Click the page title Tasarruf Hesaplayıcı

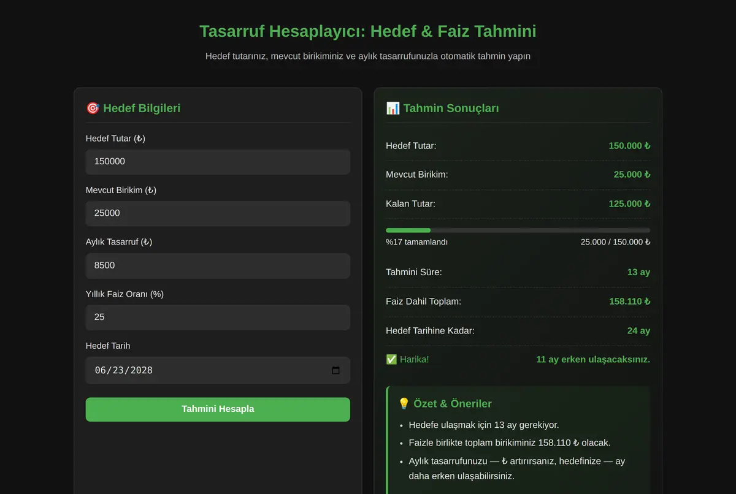click(367, 31)
